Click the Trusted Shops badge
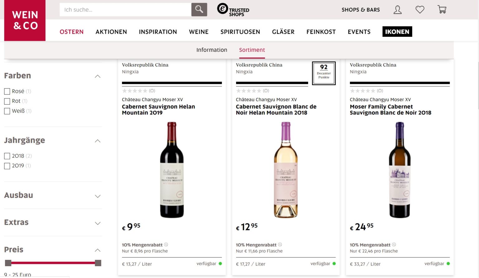The height and width of the screenshot is (278, 479). pos(233,10)
